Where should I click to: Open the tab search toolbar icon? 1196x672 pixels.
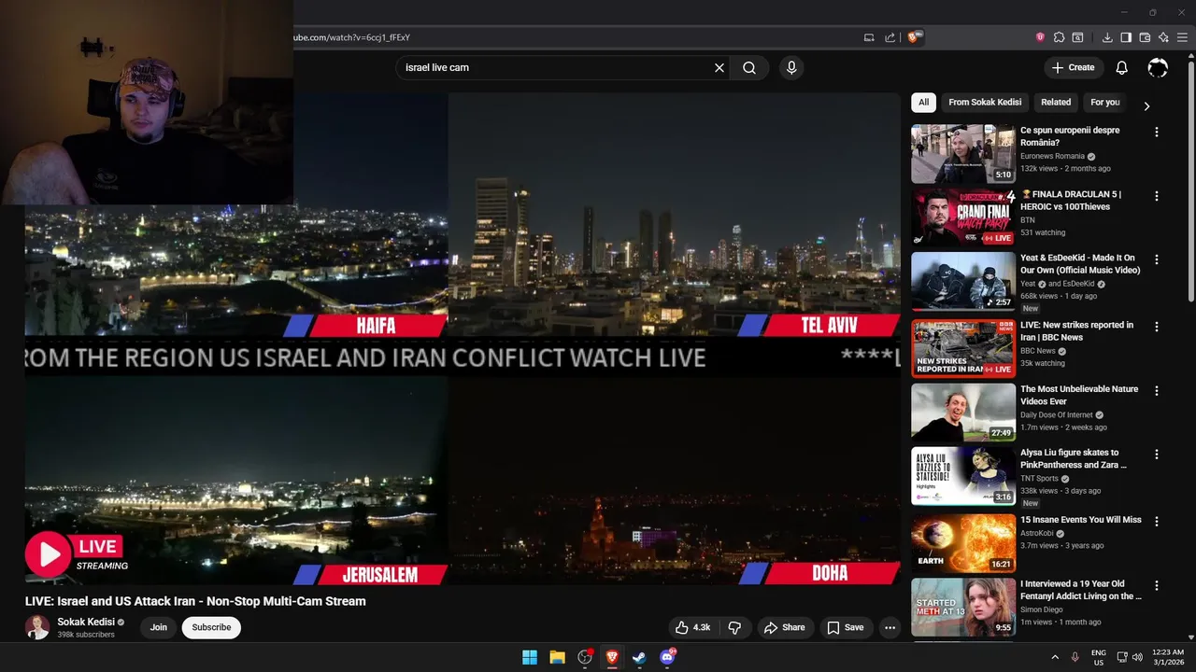[x=1077, y=37]
